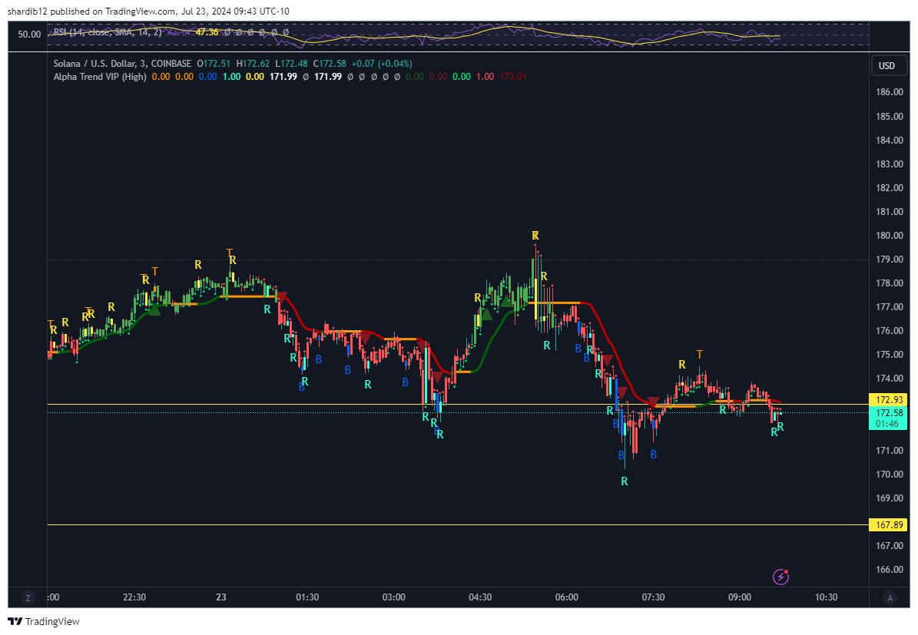Click the 181.00 price axis label

890,212
